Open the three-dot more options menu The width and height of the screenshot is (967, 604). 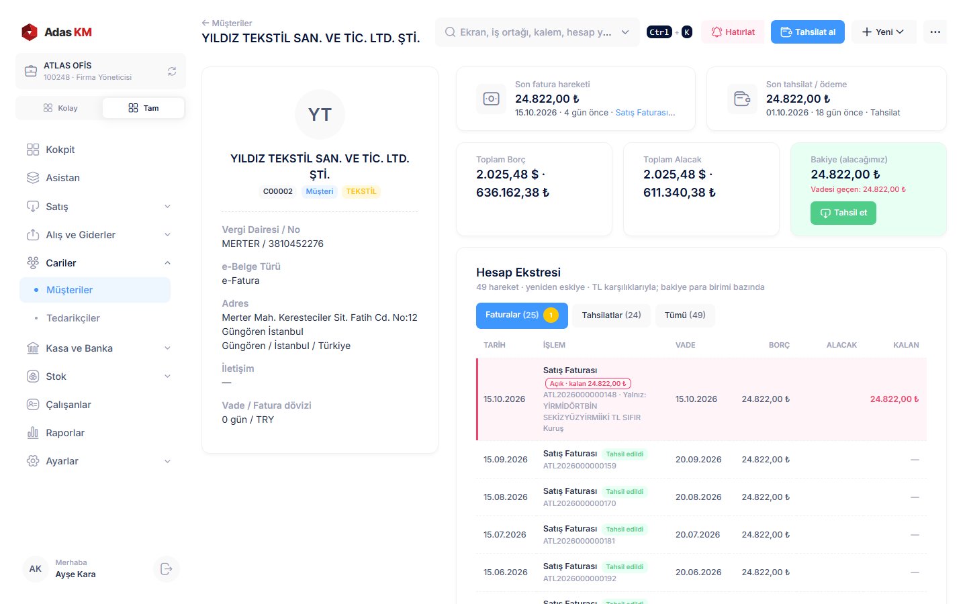(x=935, y=32)
